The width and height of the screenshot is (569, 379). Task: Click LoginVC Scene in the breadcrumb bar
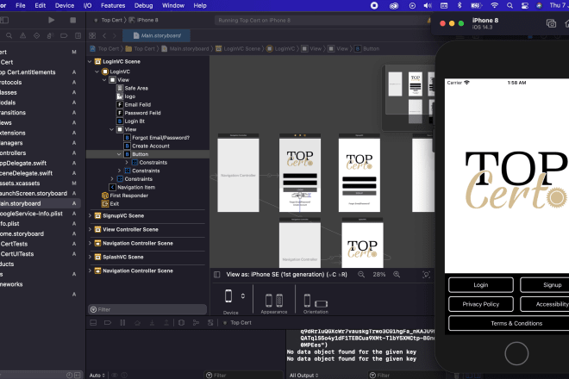[238, 48]
